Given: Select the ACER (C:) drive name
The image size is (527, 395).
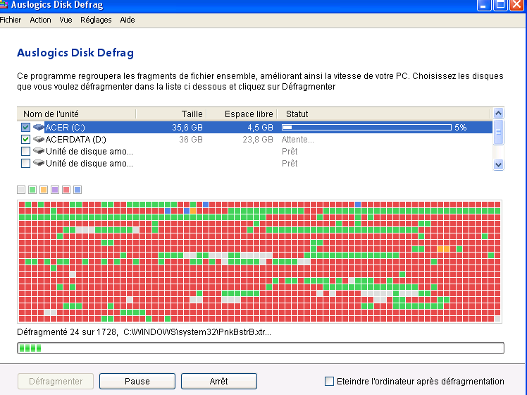Looking at the screenshot, I should (66, 128).
